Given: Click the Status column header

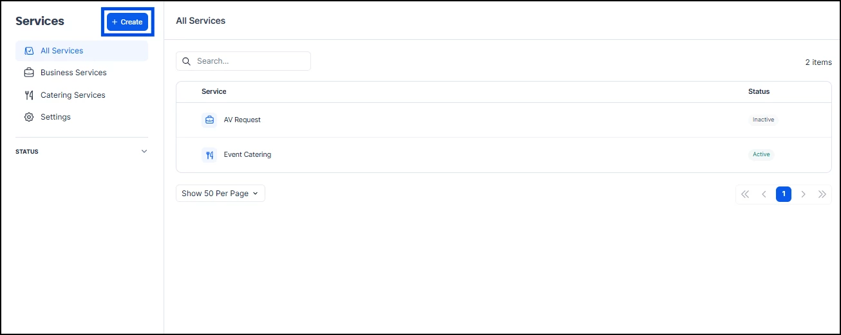Looking at the screenshot, I should 759,91.
